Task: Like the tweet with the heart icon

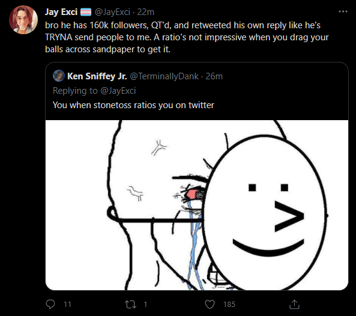Action: (x=210, y=305)
